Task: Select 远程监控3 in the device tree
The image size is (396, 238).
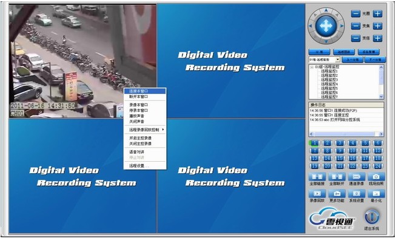Action: click(x=329, y=80)
